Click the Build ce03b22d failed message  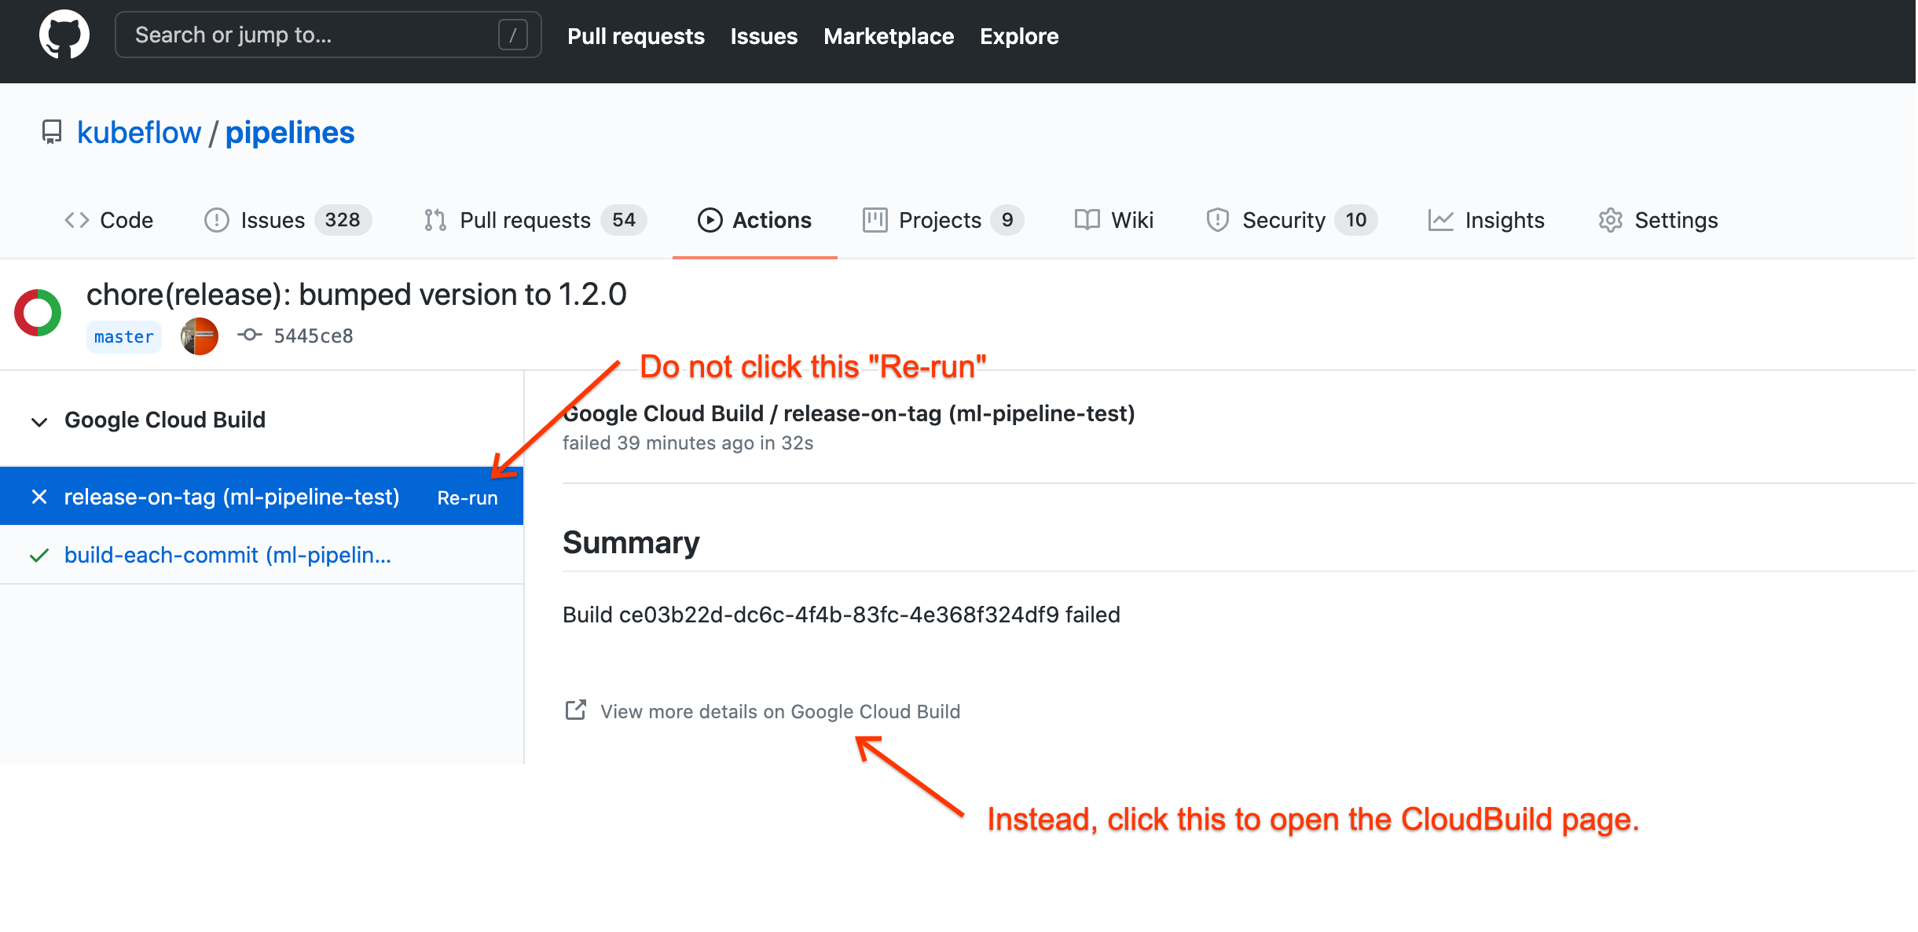tap(842, 615)
